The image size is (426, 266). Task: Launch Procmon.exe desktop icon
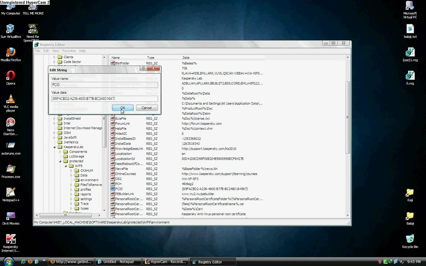[11, 171]
